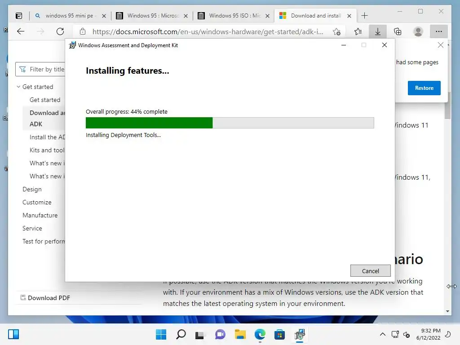The height and width of the screenshot is (345, 460).
Task: Click the page vertical scrollbar thumb
Action: [x=447, y=105]
